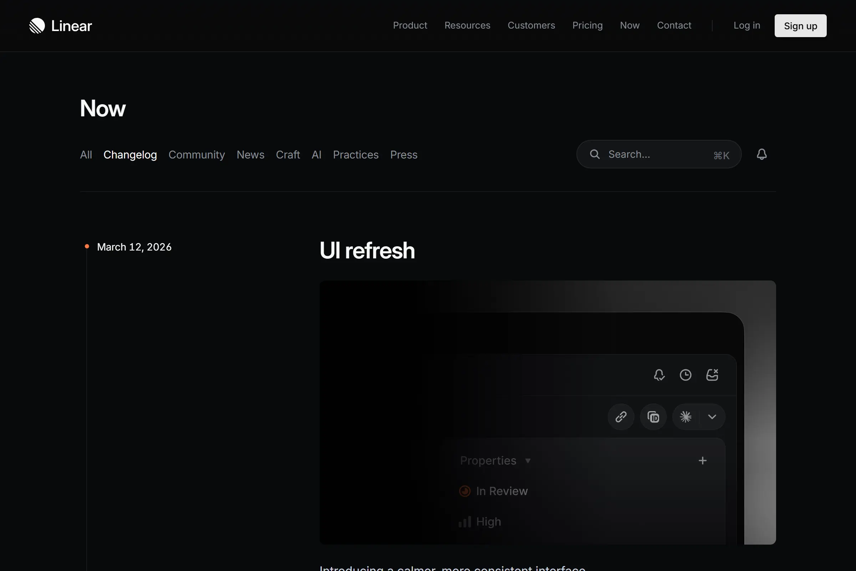Switch to the Changelog tab
Screen dimensions: 856x571
(x=130, y=155)
